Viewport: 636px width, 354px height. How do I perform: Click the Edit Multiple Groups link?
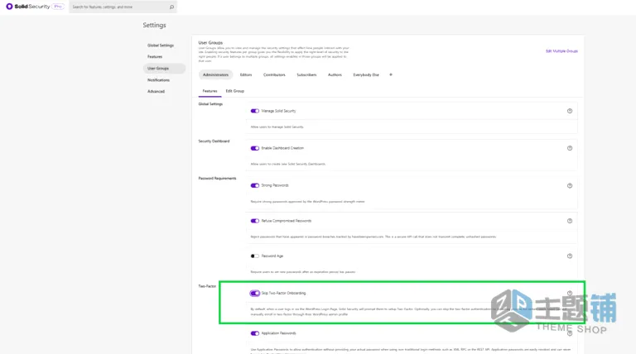561,51
